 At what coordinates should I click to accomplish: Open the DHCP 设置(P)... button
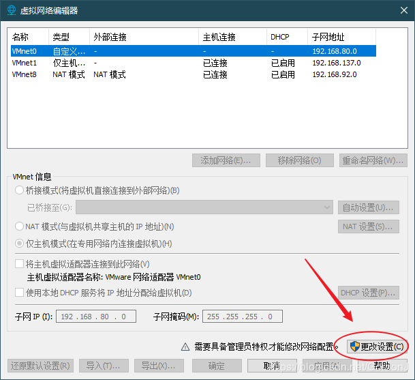point(369,293)
